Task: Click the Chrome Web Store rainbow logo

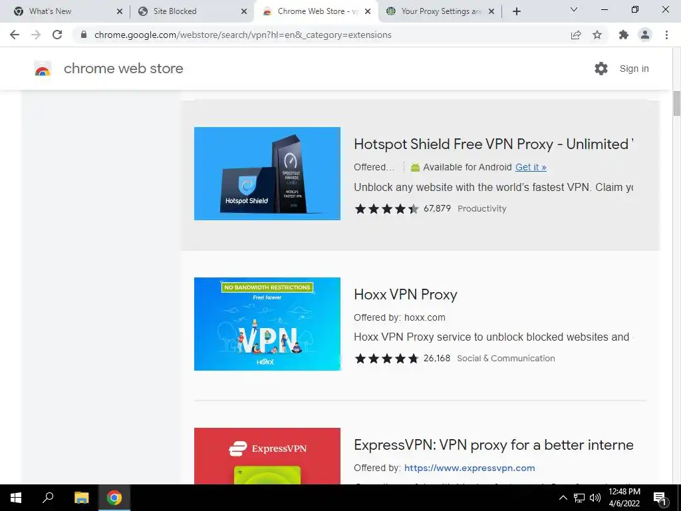Action: 43,69
